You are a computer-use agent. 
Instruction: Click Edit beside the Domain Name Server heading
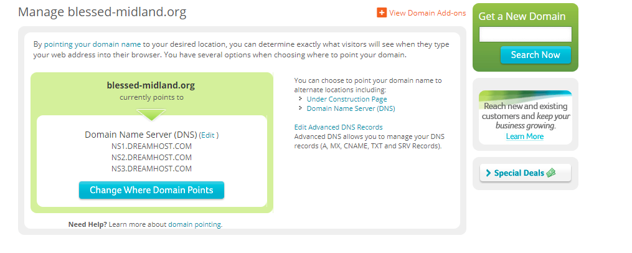coord(209,135)
